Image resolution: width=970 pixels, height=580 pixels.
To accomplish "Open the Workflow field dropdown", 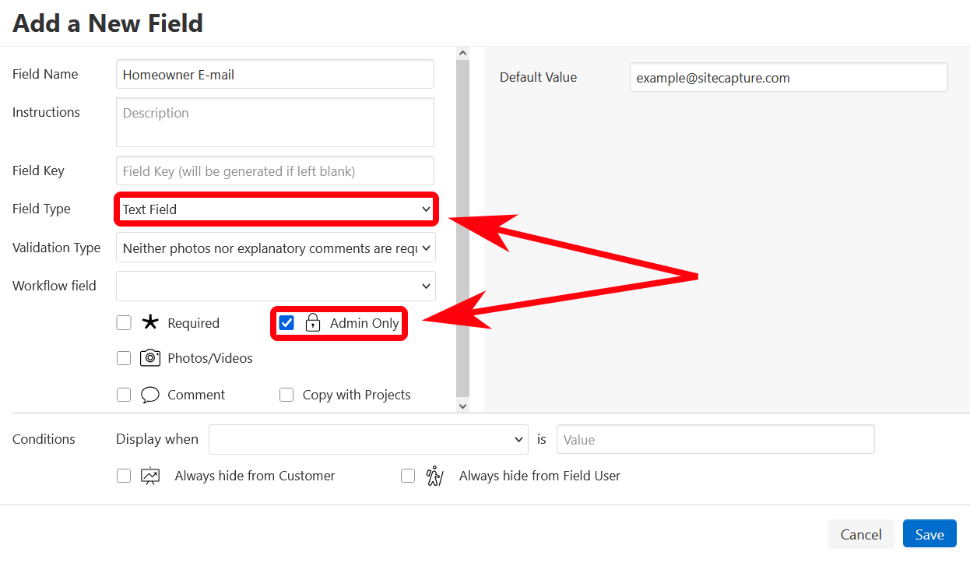I will point(276,286).
